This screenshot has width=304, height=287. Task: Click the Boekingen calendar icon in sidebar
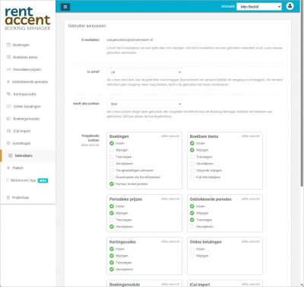click(x=8, y=45)
